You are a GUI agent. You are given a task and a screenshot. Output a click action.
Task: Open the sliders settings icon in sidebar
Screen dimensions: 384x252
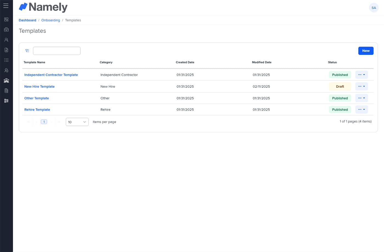coord(6,101)
